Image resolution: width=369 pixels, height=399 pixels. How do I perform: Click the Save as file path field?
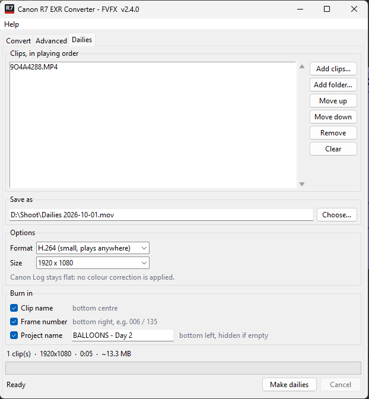point(161,215)
